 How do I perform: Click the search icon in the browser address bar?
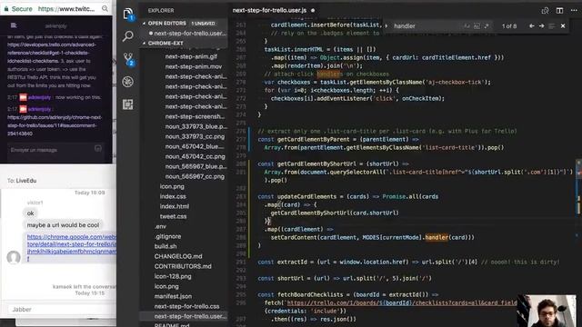coord(105,8)
